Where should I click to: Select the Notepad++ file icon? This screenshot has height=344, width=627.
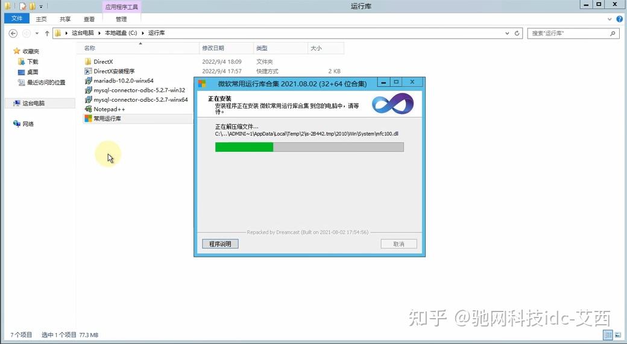coord(89,109)
